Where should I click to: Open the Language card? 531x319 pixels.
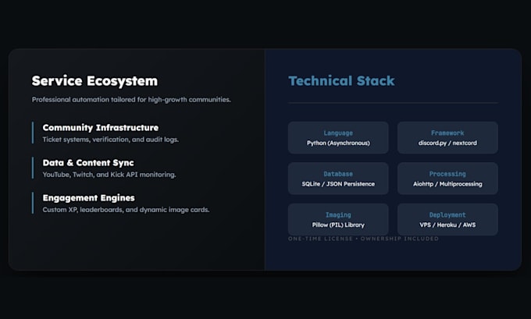(338, 138)
